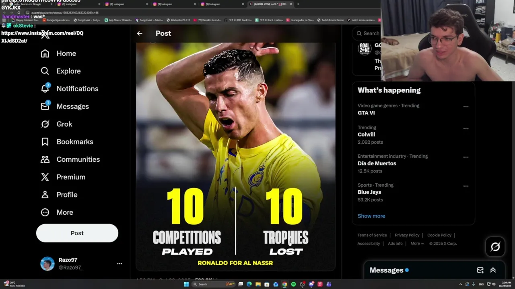Open File Explorer from taskbar
The image size is (515, 289).
[x=258, y=284]
